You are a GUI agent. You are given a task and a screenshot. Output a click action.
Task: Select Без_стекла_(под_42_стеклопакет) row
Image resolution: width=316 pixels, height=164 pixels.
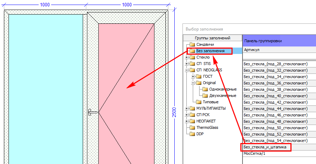[279, 102]
